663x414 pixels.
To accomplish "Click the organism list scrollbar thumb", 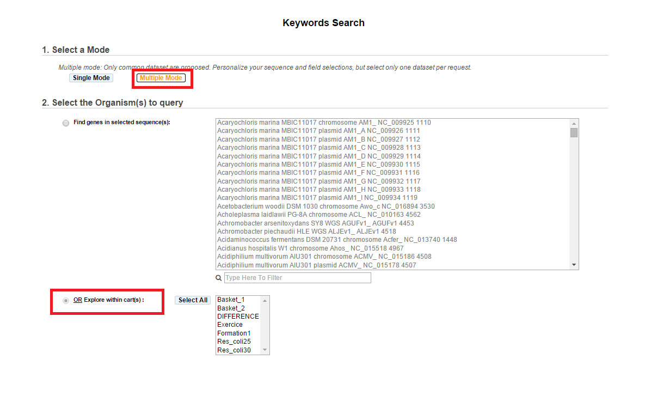I will pyautogui.click(x=574, y=132).
